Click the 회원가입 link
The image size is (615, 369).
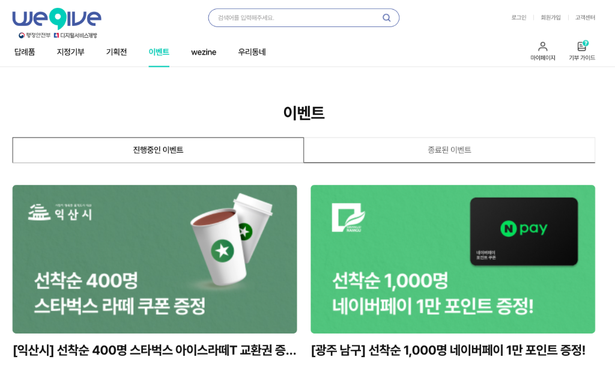click(x=551, y=17)
